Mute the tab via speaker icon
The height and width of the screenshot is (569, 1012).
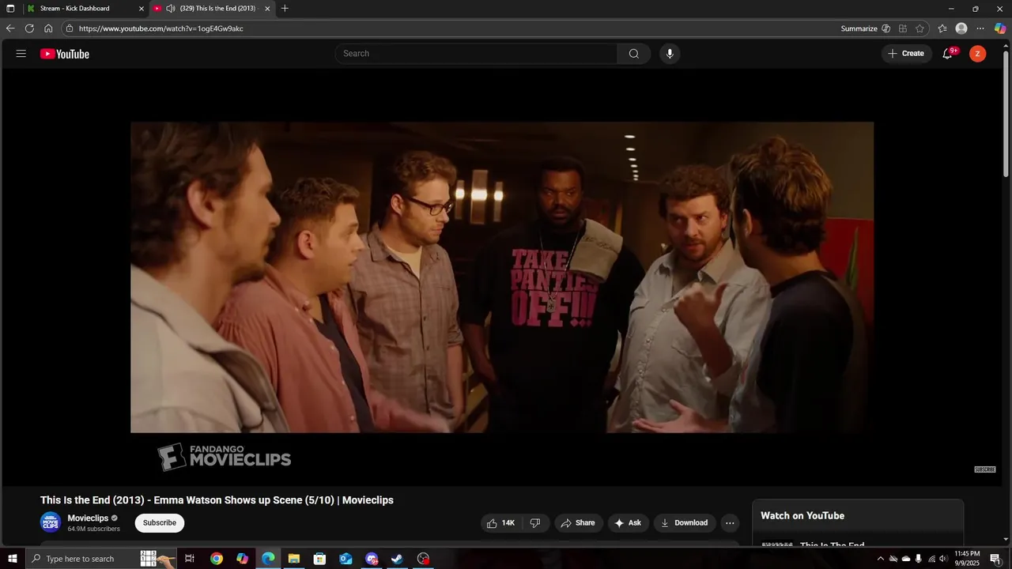[170, 9]
